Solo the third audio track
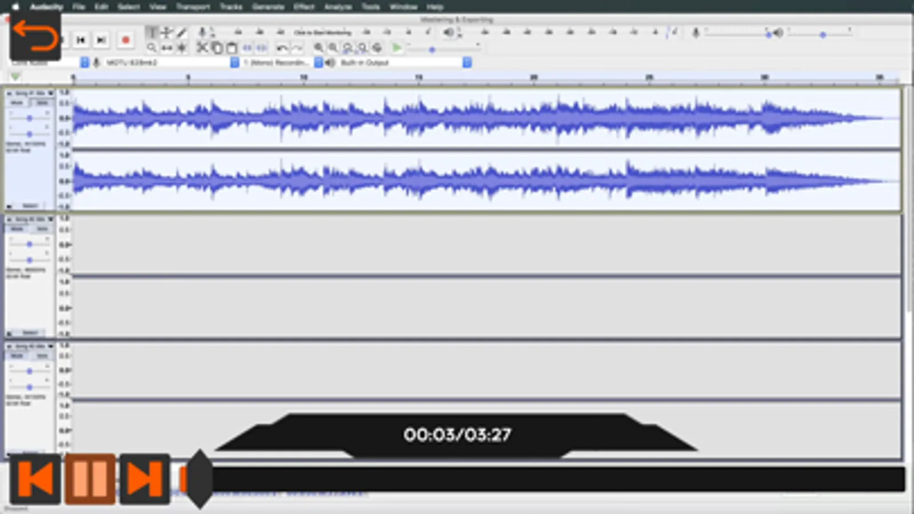The width and height of the screenshot is (914, 514). coord(41,355)
